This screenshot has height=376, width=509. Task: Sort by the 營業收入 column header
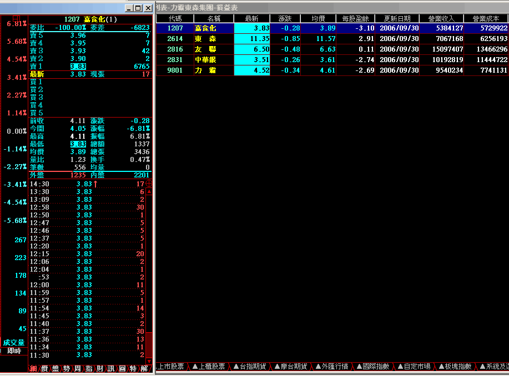click(441, 18)
